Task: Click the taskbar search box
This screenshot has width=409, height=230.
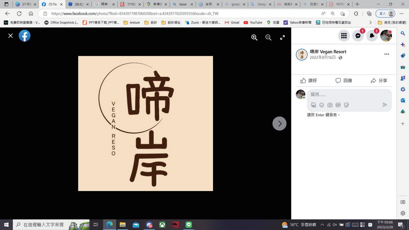Action: 51,225
